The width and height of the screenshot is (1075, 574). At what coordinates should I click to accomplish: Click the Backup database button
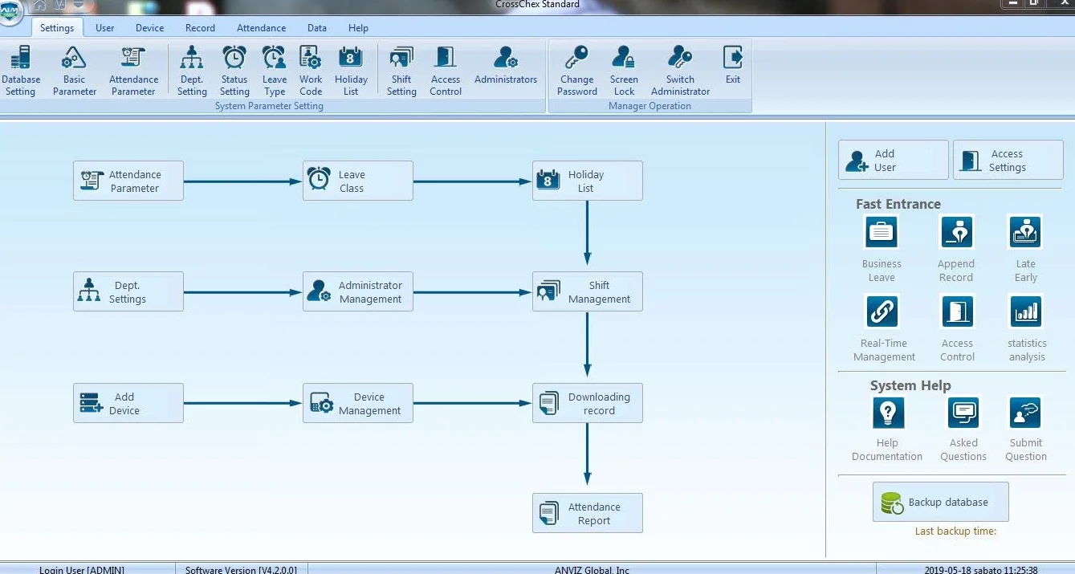click(940, 502)
